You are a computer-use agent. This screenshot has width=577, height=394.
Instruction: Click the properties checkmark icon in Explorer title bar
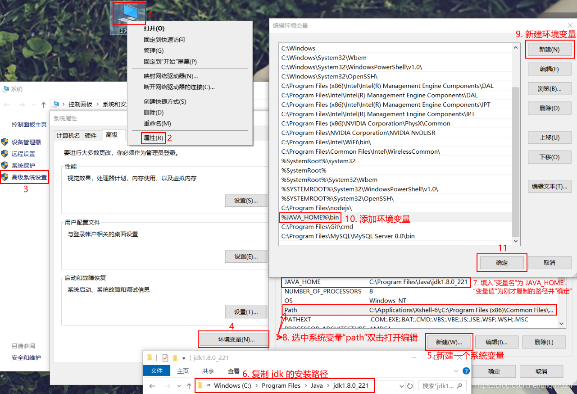(165, 358)
